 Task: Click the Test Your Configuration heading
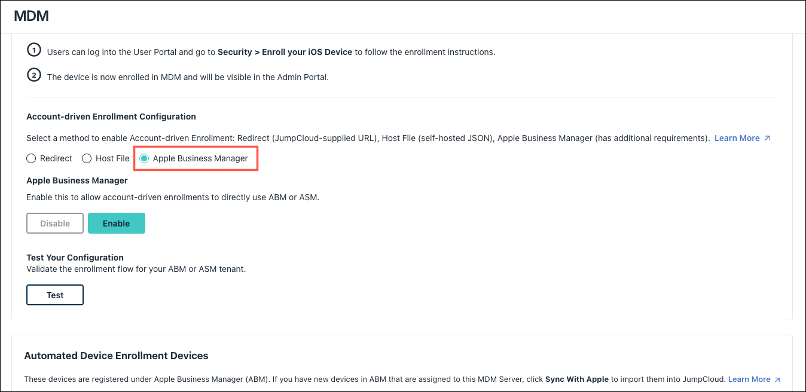tap(75, 258)
